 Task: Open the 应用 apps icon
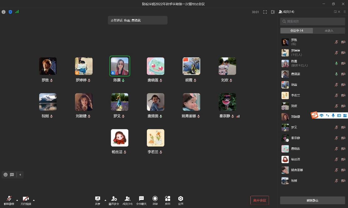pyautogui.click(x=168, y=199)
